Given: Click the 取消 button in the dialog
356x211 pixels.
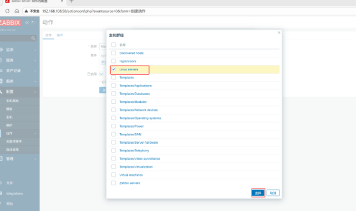Looking at the screenshot, I should pos(273,193).
